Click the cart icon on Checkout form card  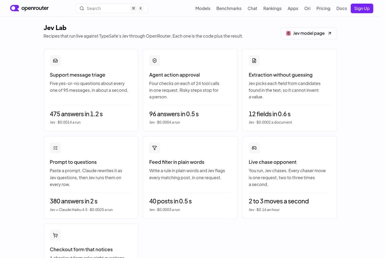click(55, 235)
